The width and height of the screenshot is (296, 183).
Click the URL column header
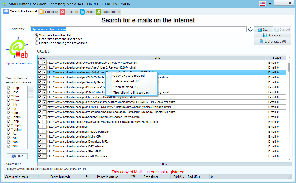[x=157, y=58]
